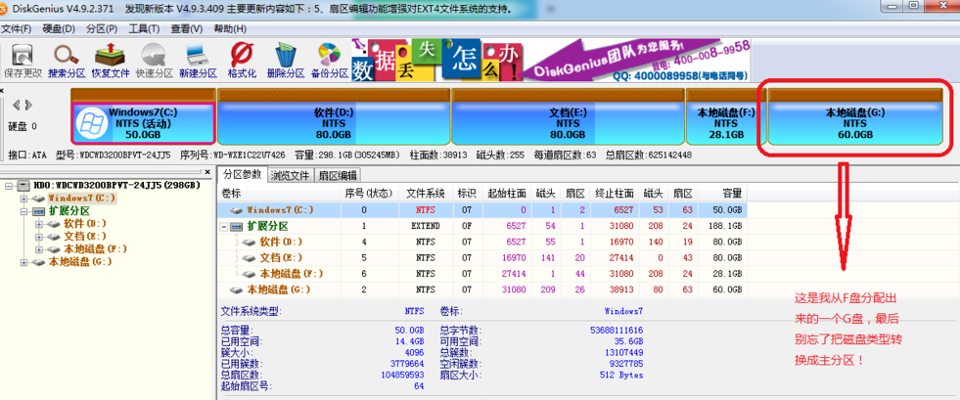Screen dimensions: 960x400
Task: Switch to the 扇区编辑 tab
Action: point(338,175)
